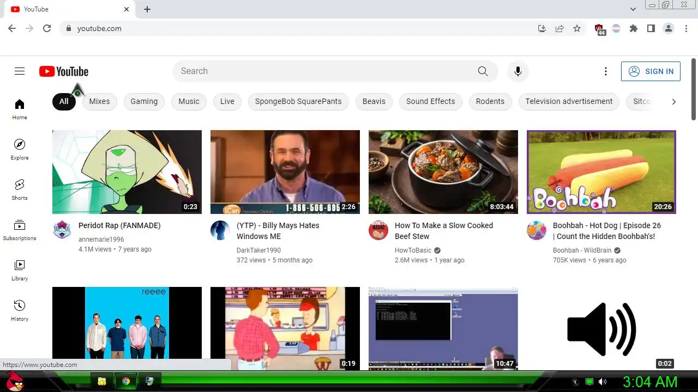698x392 pixels.
Task: Click the SIGN IN button
Action: coord(651,71)
